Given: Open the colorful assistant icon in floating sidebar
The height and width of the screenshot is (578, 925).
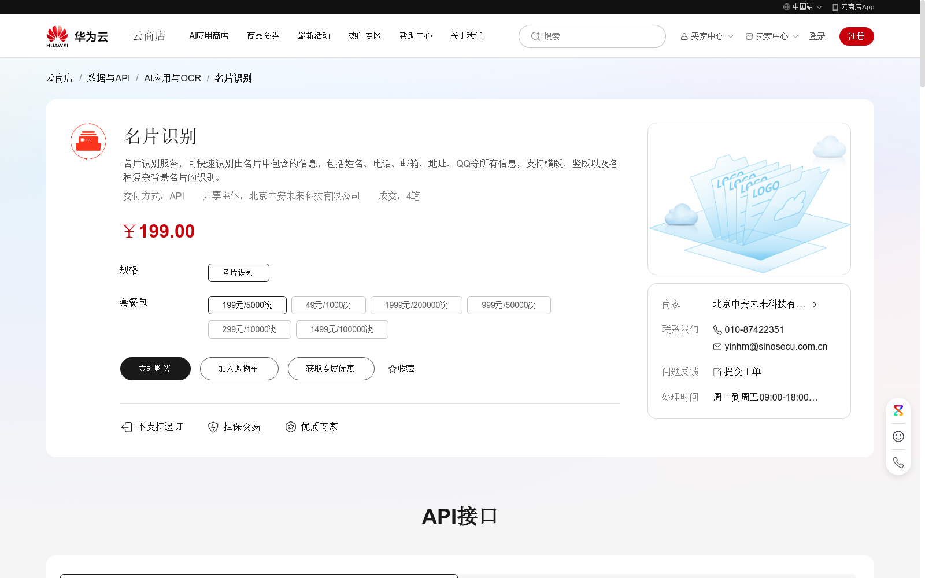Looking at the screenshot, I should coord(898,410).
